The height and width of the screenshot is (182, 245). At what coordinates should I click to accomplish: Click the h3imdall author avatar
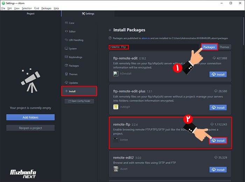click(116, 74)
